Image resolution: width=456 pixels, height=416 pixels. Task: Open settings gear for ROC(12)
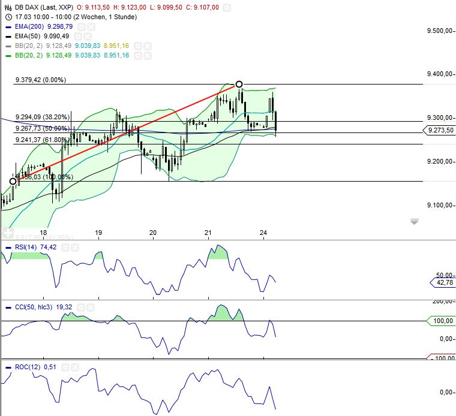click(65, 368)
